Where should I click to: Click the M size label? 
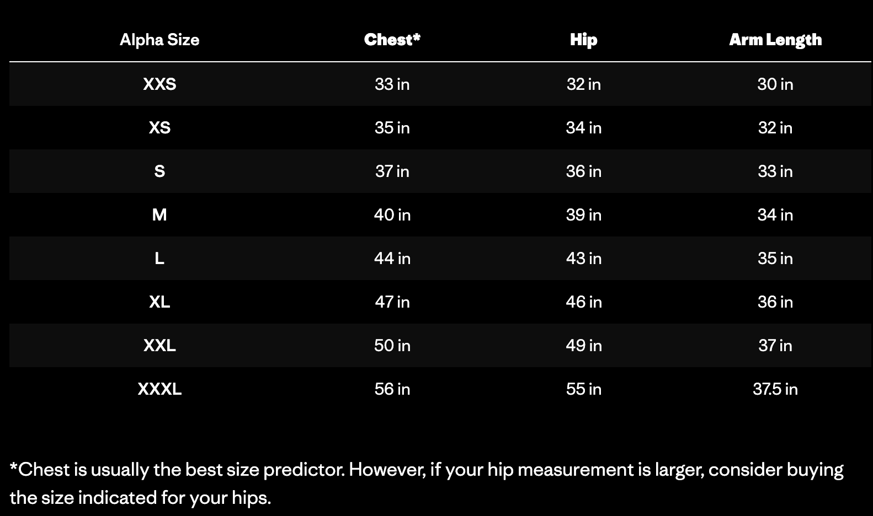pos(159,214)
